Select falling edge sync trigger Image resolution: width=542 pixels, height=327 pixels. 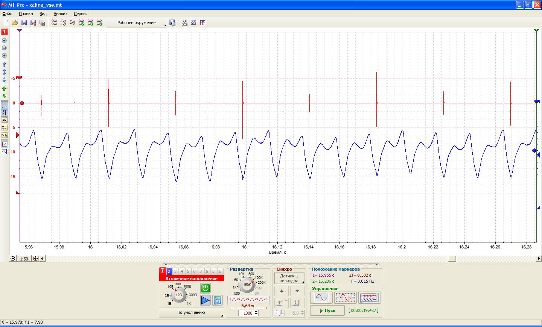[x=297, y=291]
